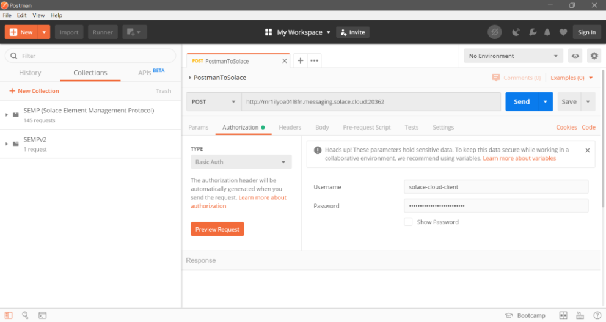Open settings via the wrench icon

532,32
